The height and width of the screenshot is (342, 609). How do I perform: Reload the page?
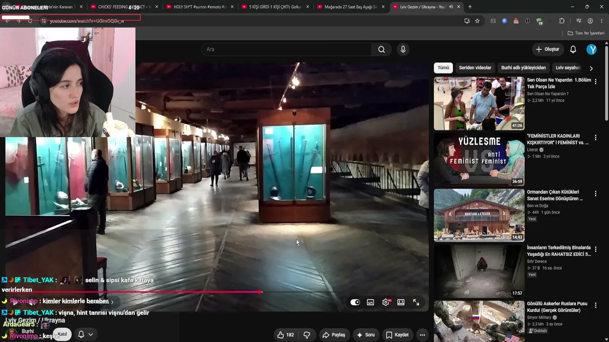pos(30,21)
